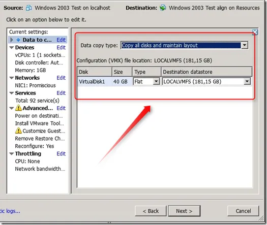This screenshot has width=267, height=225.
Task: Select the Network bandwidth row
Action: tap(40, 169)
